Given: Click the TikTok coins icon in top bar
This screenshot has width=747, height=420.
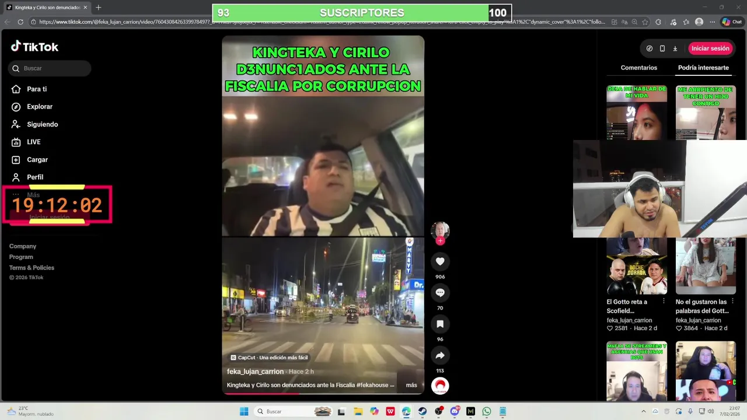Looking at the screenshot, I should pos(650,48).
